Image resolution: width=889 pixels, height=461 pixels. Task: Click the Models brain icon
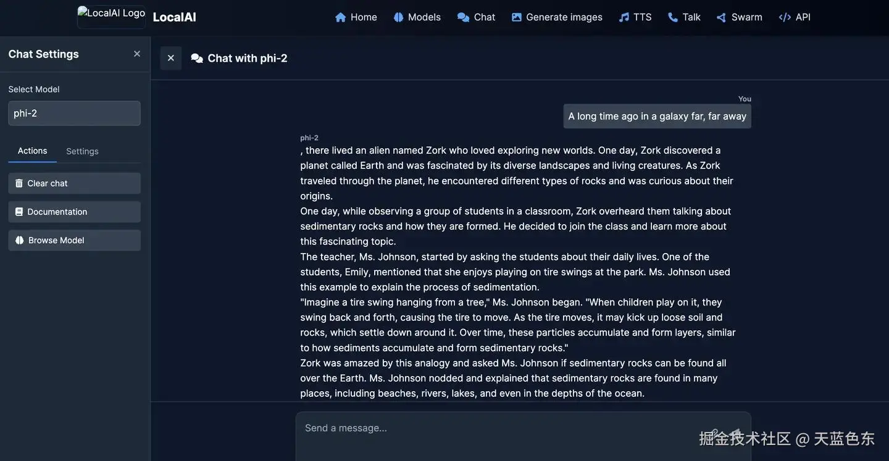pyautogui.click(x=399, y=17)
